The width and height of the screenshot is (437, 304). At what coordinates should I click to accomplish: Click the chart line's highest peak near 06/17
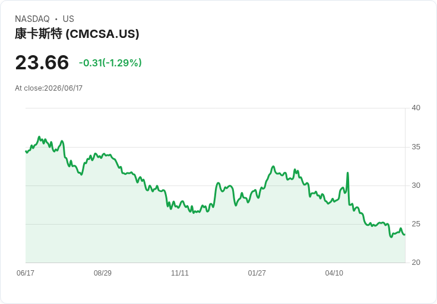pos(39,137)
